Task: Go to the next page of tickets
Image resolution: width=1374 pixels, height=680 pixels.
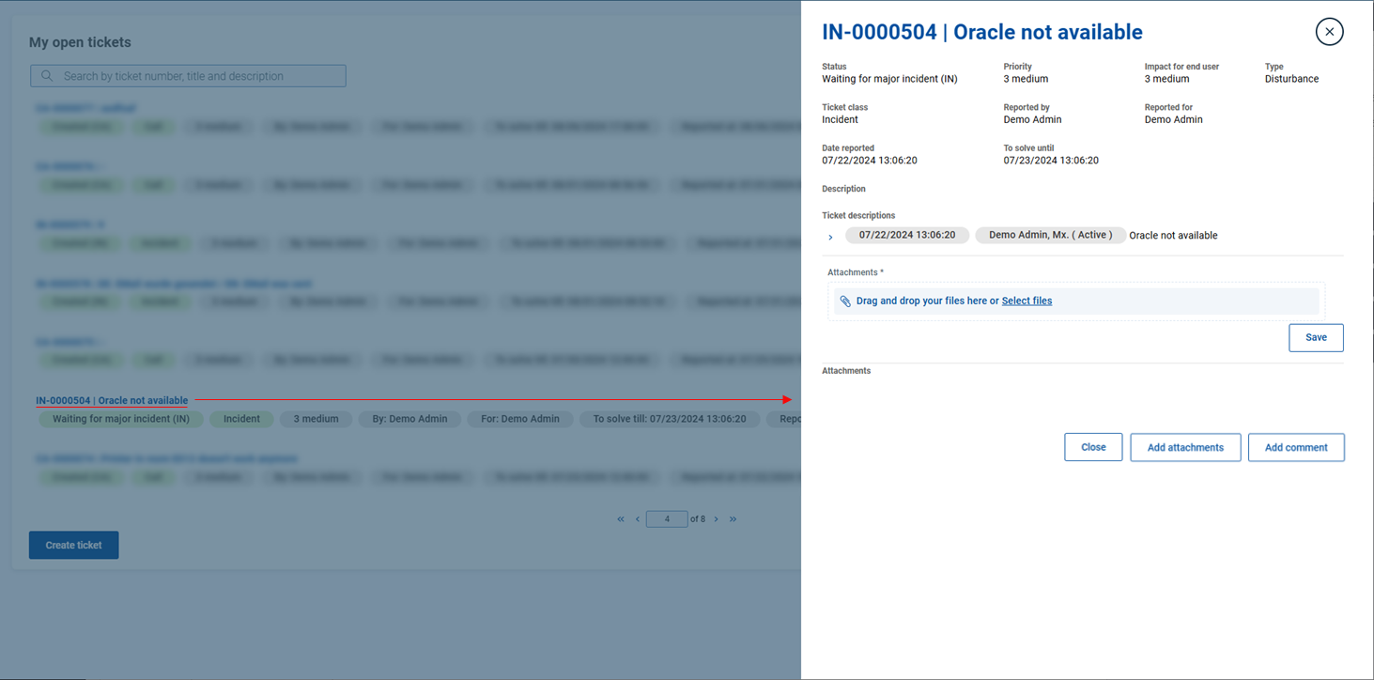Action: (716, 519)
